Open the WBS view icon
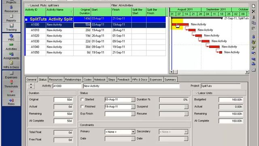 11,37
